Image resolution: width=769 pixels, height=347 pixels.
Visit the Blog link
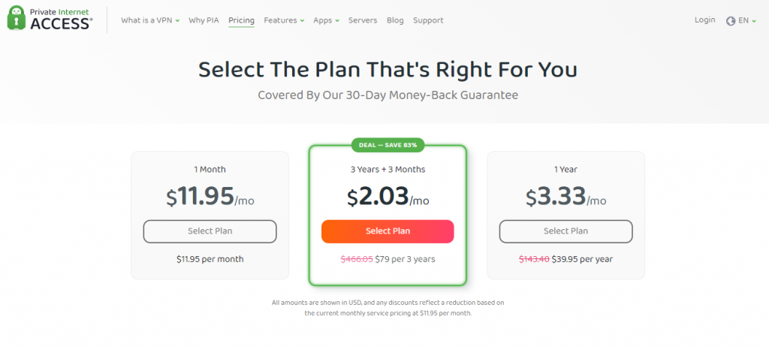pos(395,20)
